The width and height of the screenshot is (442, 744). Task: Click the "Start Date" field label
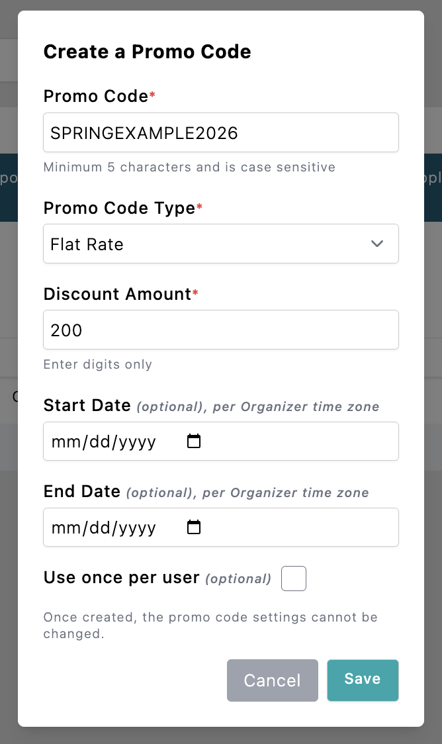point(87,406)
